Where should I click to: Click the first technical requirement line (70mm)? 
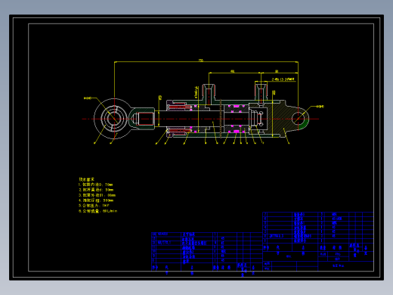pyautogui.click(x=96, y=185)
